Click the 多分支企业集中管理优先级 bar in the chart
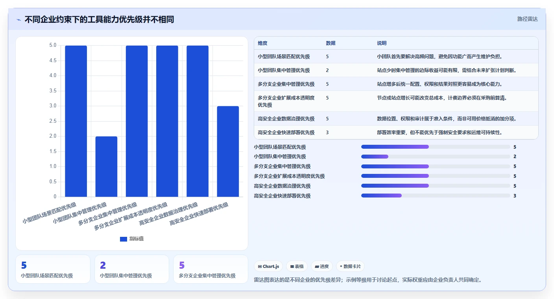Viewport: 554px width, 299px height. tap(137, 121)
